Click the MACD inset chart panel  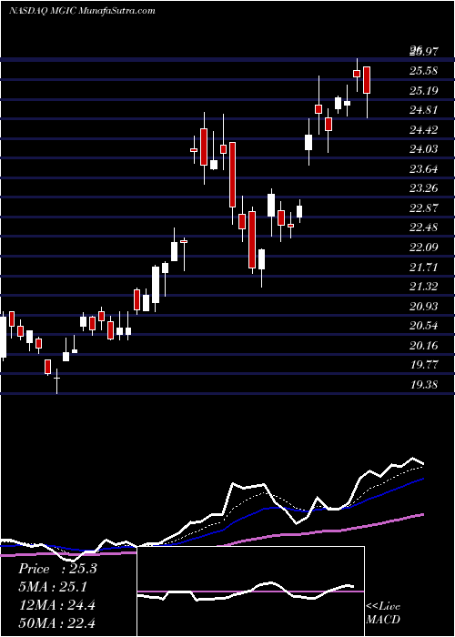click(x=251, y=591)
